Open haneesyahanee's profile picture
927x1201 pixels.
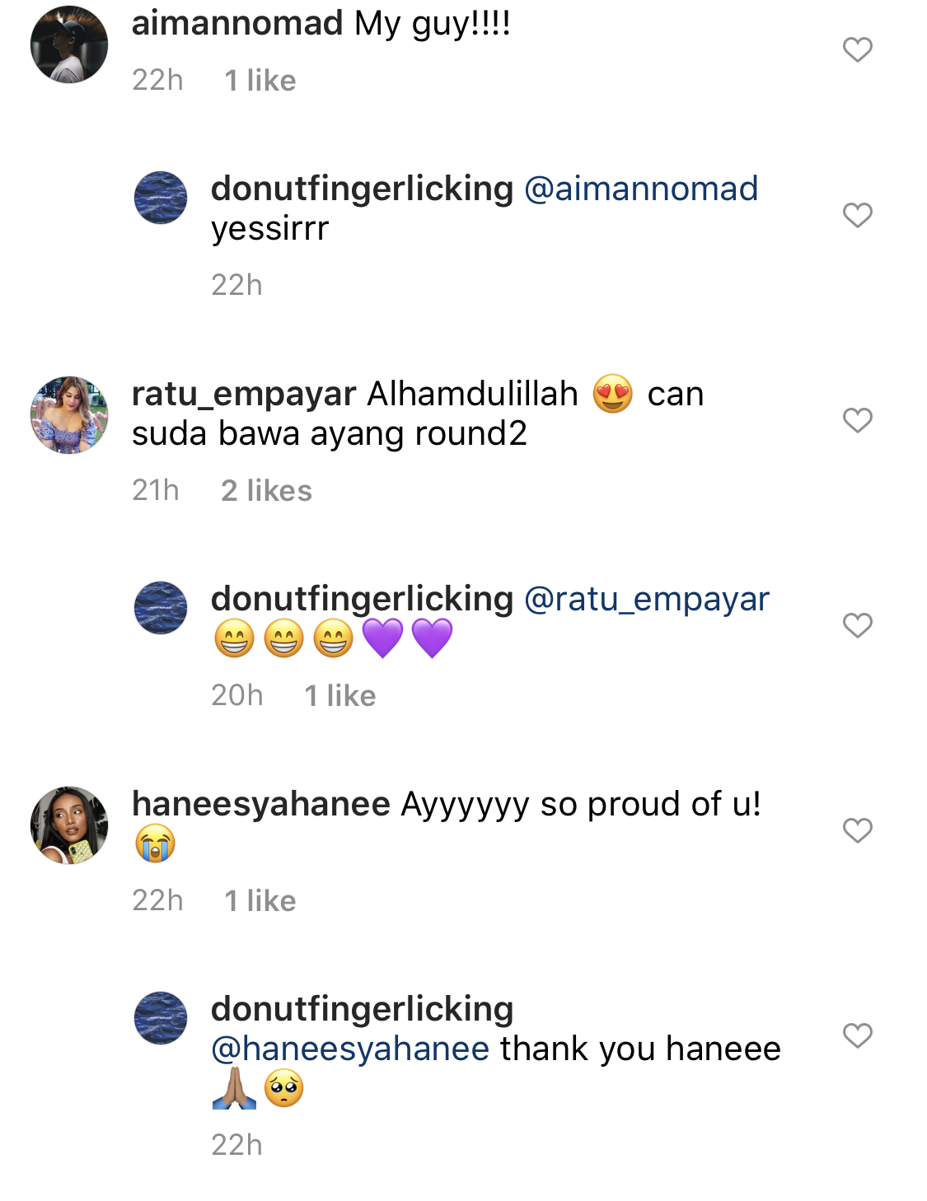[69, 825]
